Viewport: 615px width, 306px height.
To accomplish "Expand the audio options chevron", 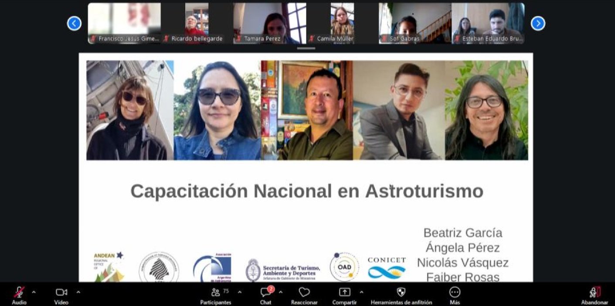I will click(34, 292).
